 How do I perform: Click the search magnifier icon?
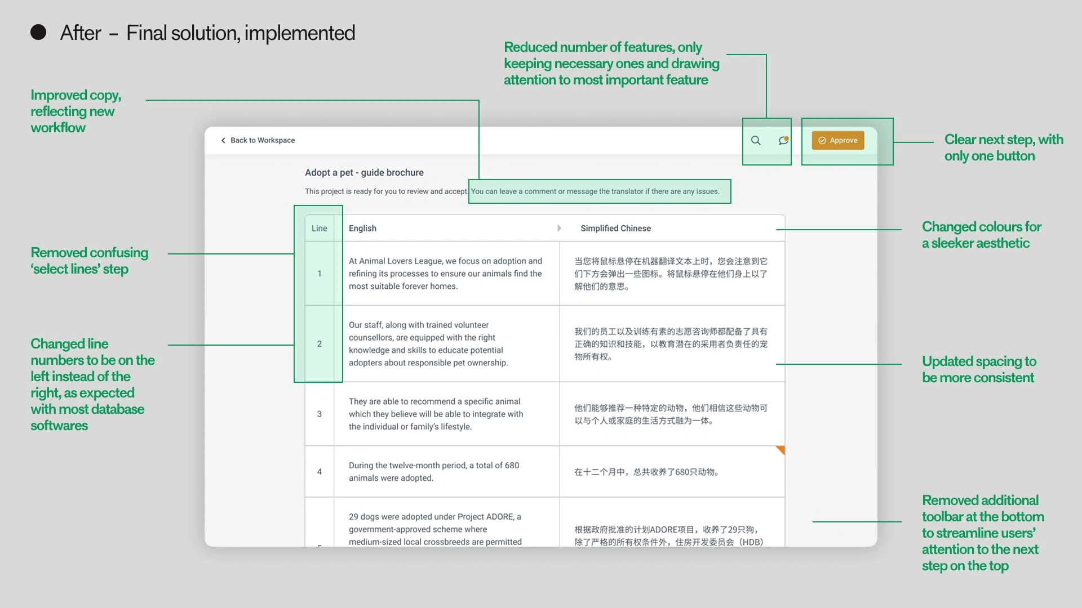tap(756, 141)
